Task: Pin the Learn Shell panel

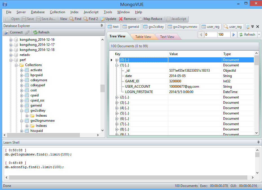Action: tap(258, 142)
